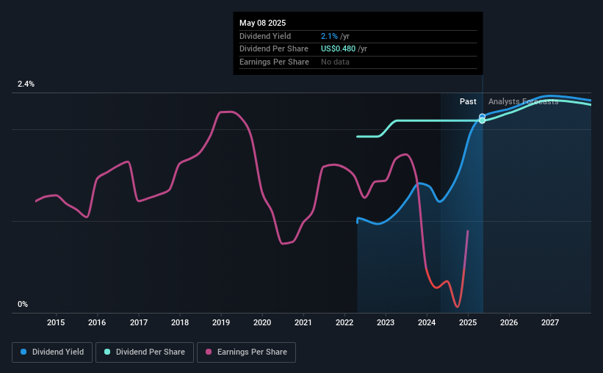Viewport: 603px width, 373px height.
Task: Click the 2.4% y-axis label
Action: pos(26,84)
